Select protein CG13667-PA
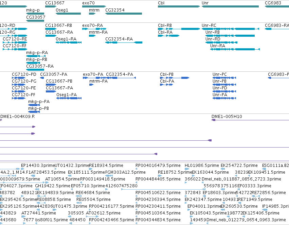This screenshot has width=289, height=225. tap(59, 88)
